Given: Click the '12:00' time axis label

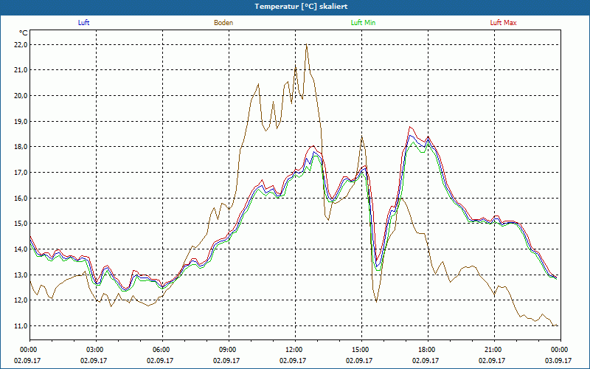Looking at the screenshot, I should [296, 349].
